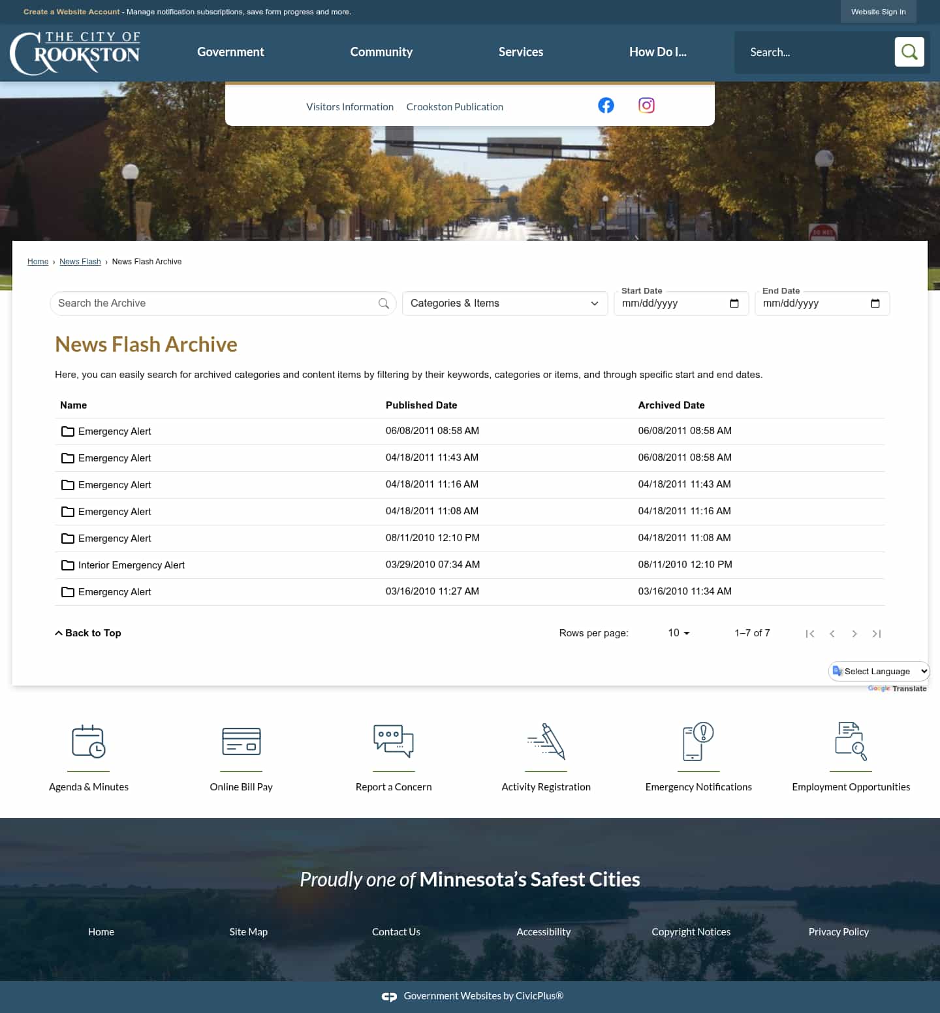The image size is (940, 1013).
Task: Open the Visitors Information link
Action: 350,107
